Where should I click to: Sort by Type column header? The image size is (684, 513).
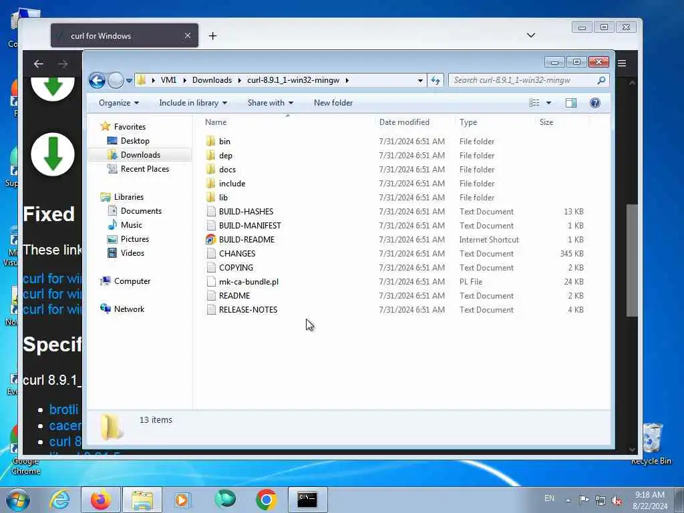[468, 123]
